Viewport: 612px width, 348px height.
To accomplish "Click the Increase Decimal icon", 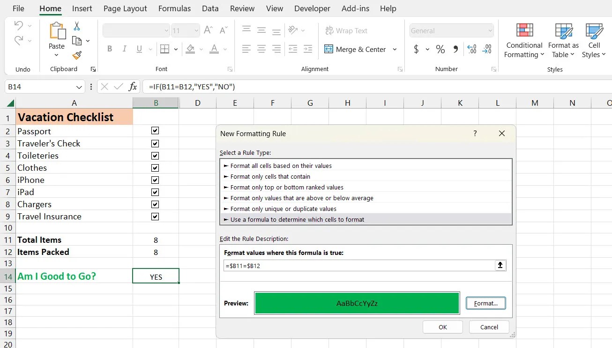I will pos(471,49).
